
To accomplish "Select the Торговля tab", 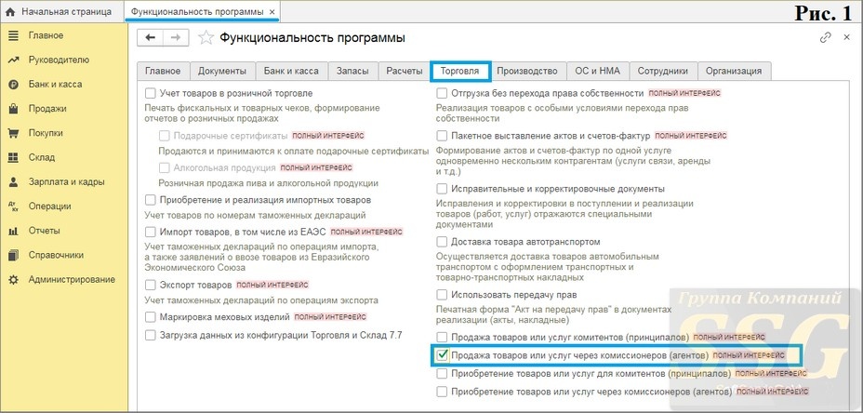I will [x=459, y=71].
